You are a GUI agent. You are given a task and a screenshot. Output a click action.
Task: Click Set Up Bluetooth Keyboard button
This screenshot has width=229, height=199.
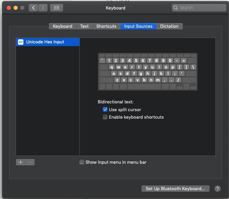(175, 188)
